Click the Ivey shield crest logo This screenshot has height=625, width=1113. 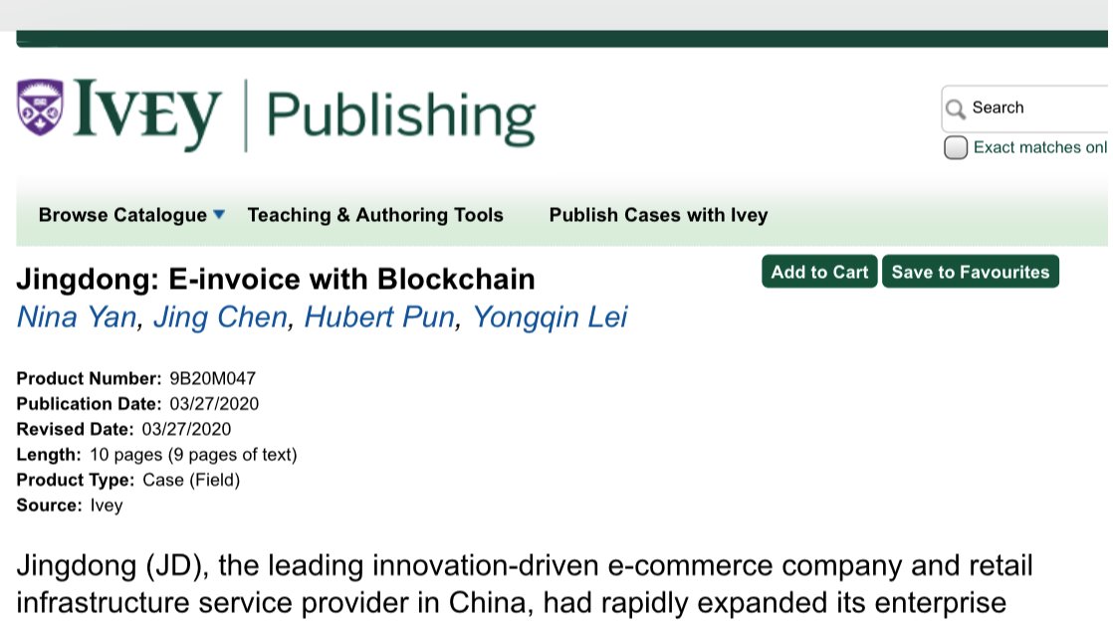[40, 108]
